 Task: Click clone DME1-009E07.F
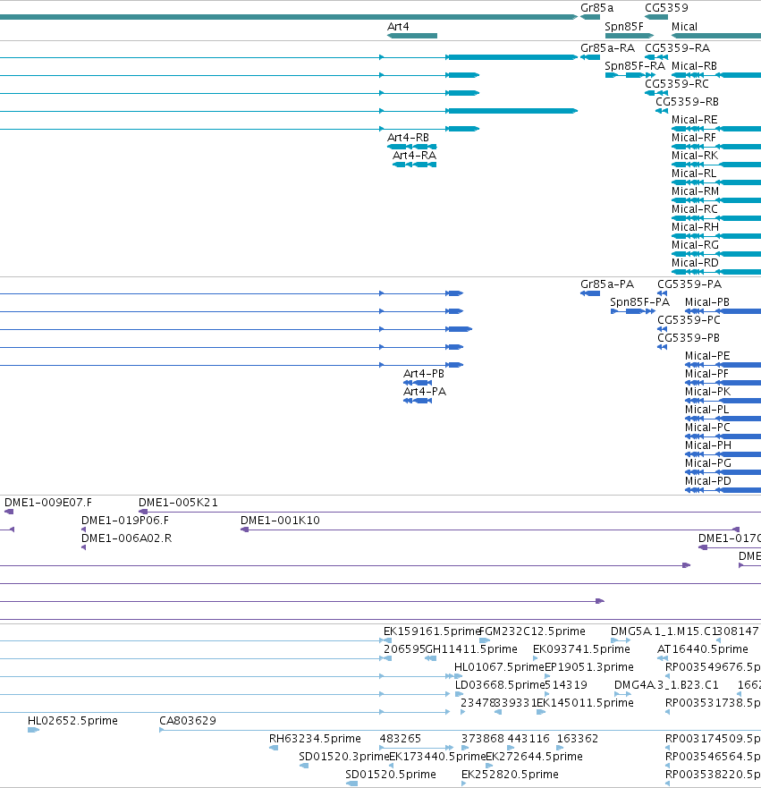coord(9,512)
